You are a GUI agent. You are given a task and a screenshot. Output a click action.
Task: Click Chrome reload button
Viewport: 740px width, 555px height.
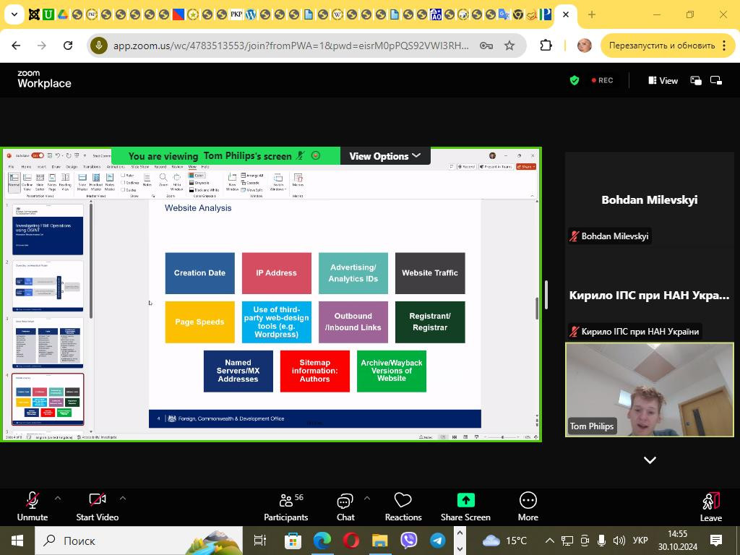68,46
